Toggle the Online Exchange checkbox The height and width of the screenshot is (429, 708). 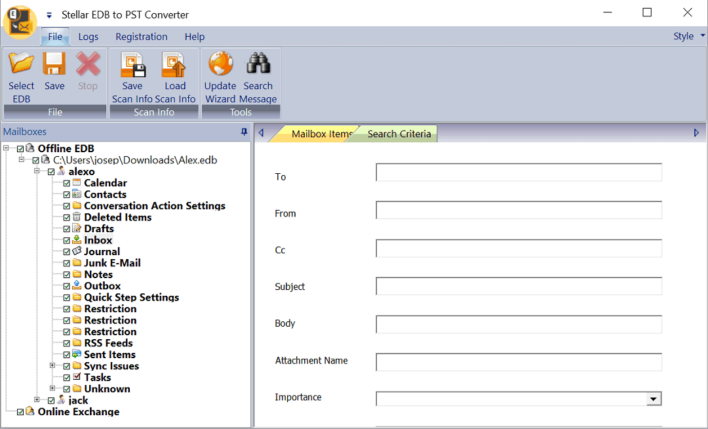pyautogui.click(x=20, y=412)
